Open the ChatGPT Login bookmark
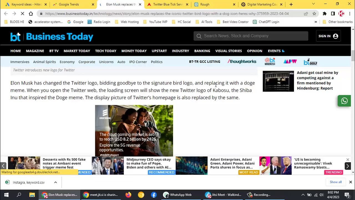The height and width of the screenshot is (200, 355). pyautogui.click(x=266, y=22)
